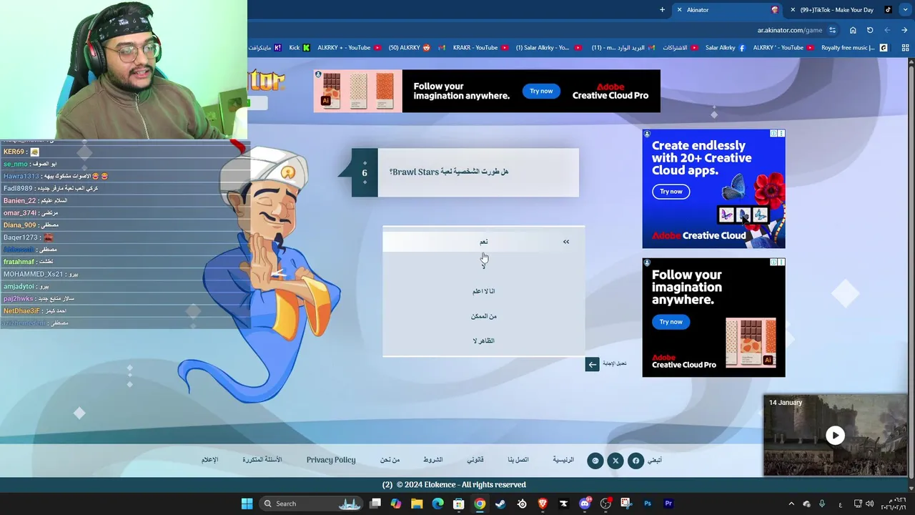
Task: Open Akinator X (Twitter) icon
Action: pos(615,461)
